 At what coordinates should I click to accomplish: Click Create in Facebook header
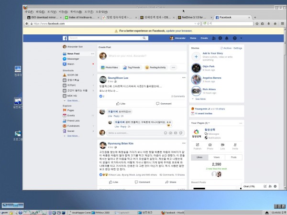tap(204, 38)
